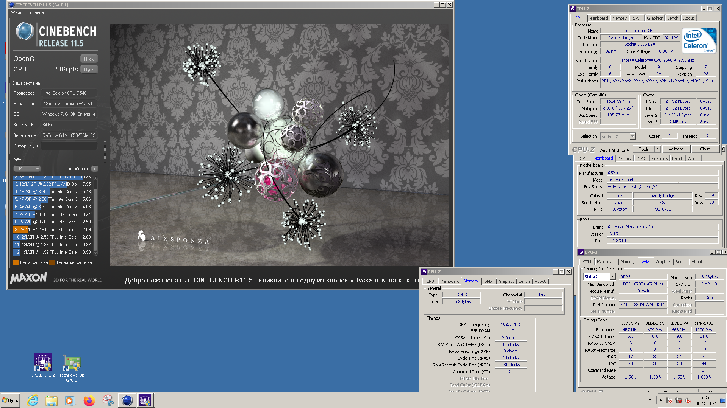Image resolution: width=727 pixels, height=408 pixels.
Task: Click the P67 Extreme4 model field
Action: pos(642,180)
